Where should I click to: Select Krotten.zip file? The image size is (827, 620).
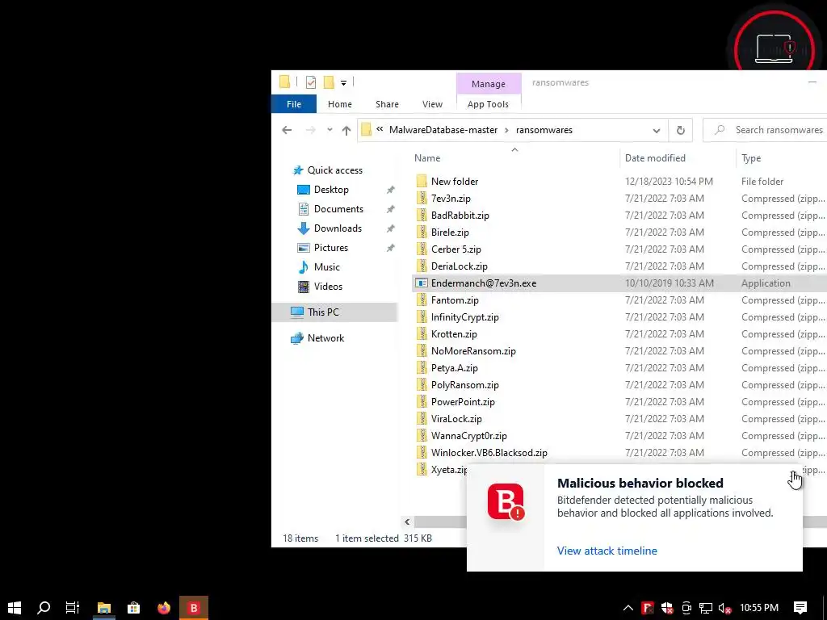[x=454, y=333]
